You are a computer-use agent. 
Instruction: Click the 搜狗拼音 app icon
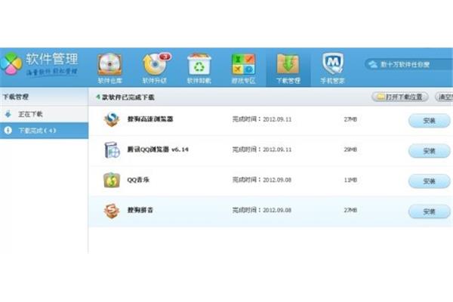click(x=112, y=211)
